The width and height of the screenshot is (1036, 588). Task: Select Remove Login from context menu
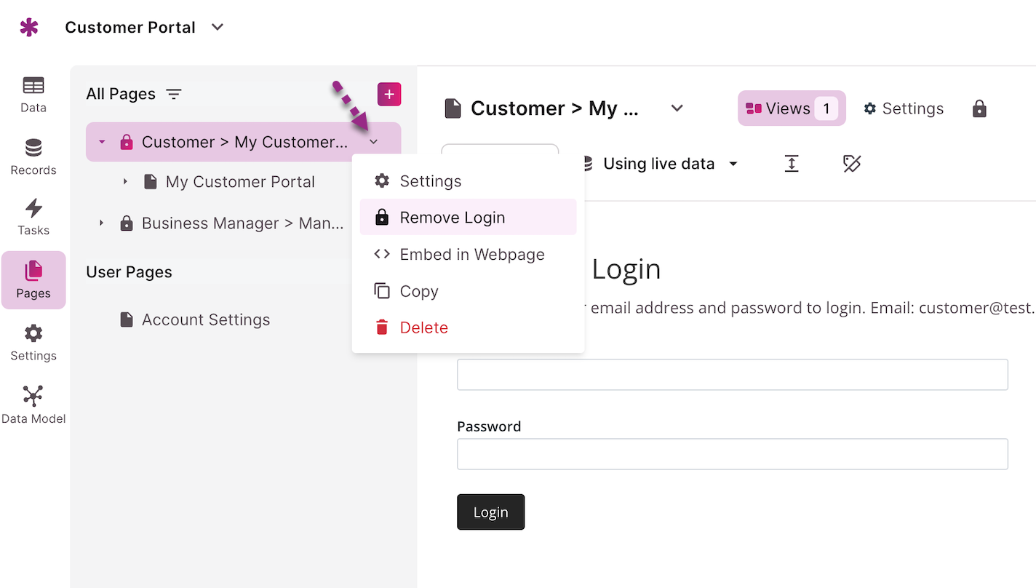(452, 218)
